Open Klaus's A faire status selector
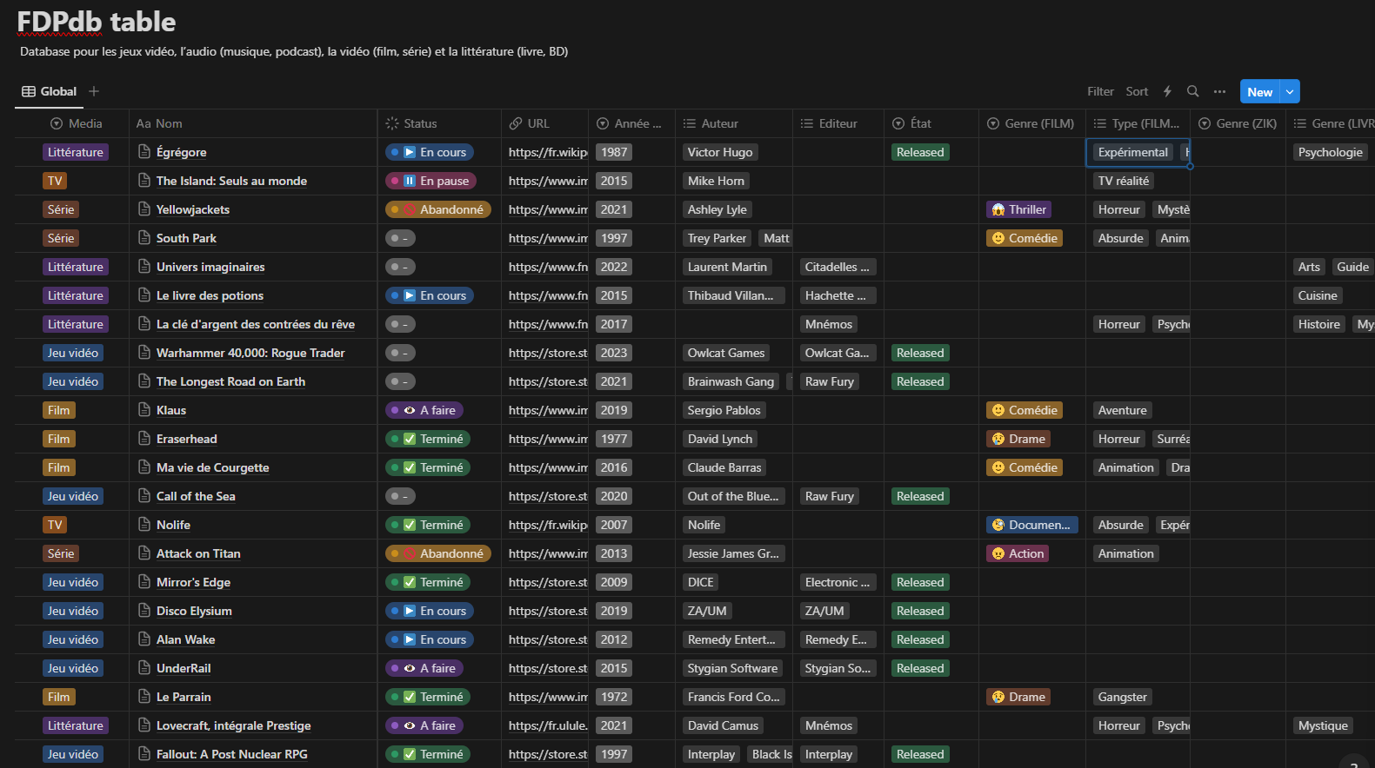This screenshot has width=1375, height=768. pyautogui.click(x=424, y=410)
